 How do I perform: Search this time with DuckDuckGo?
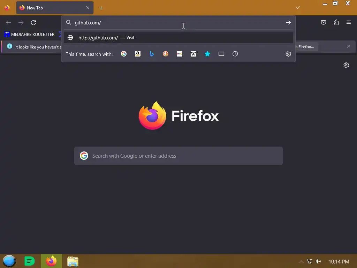point(166,54)
